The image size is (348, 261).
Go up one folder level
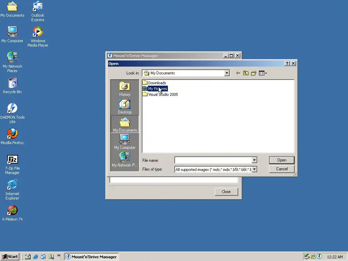[x=246, y=73]
